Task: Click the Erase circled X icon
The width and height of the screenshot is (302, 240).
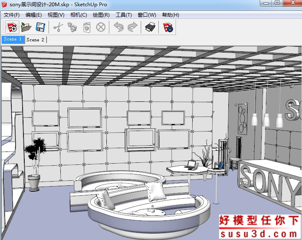Action: [x=101, y=27]
